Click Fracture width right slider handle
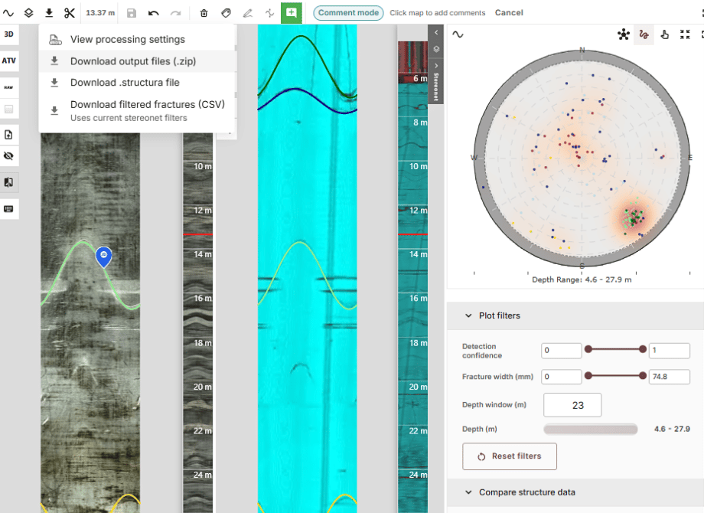The image size is (704, 513). [643, 375]
